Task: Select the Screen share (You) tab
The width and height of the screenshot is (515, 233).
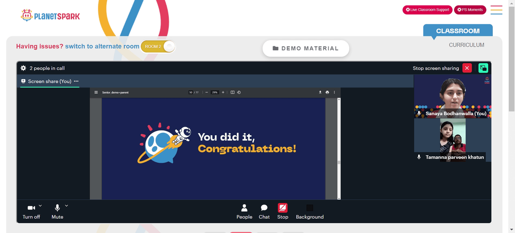Action: [x=49, y=81]
